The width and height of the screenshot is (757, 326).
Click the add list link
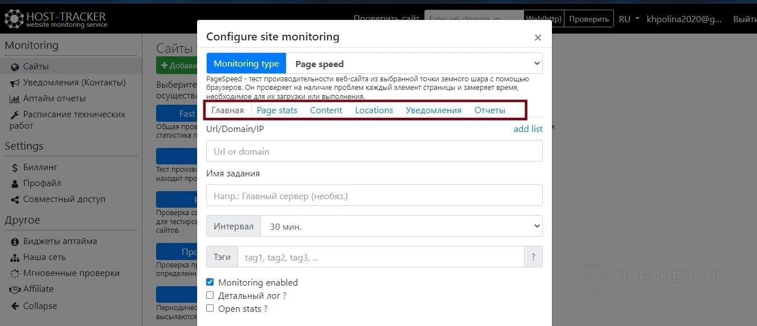tap(528, 129)
